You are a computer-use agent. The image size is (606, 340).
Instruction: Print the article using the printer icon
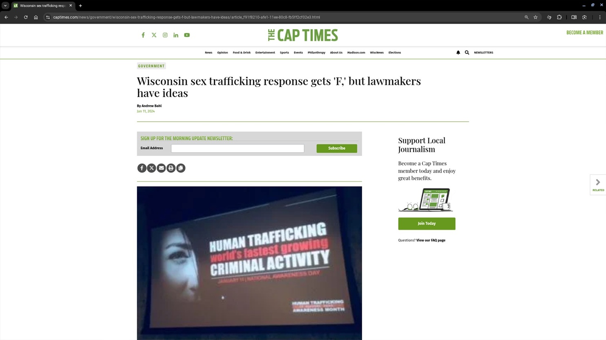[171, 168]
